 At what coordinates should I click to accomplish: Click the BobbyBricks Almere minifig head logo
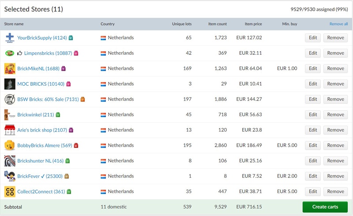click(10, 145)
